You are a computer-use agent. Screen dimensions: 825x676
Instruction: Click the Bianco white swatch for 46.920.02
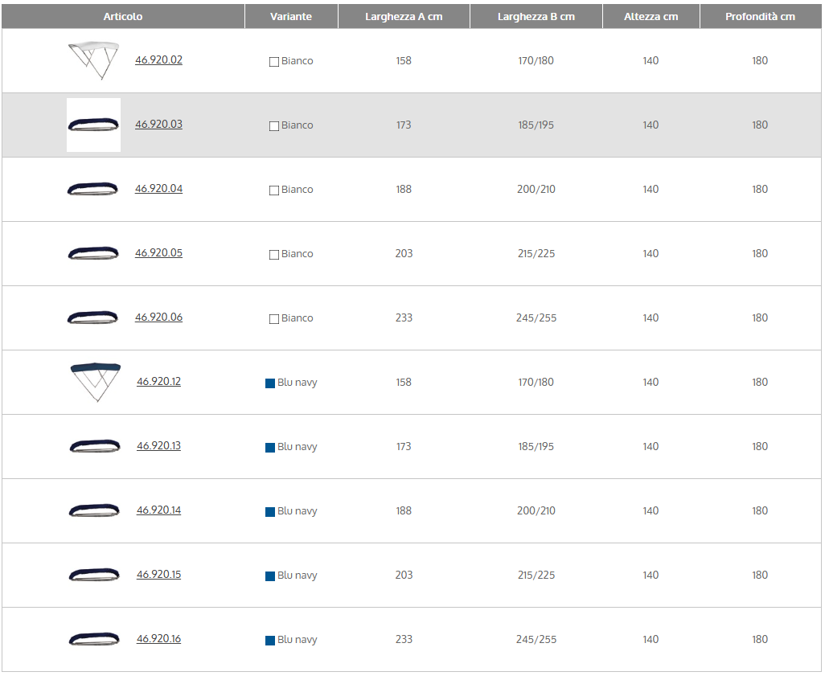pyautogui.click(x=274, y=62)
